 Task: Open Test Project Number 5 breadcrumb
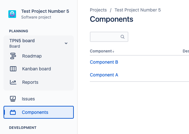coord(138,10)
